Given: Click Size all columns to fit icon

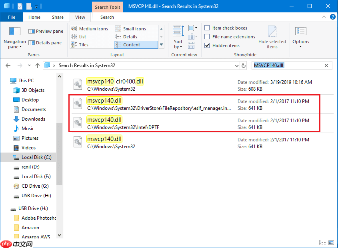Looking at the screenshot, I should (191, 46).
